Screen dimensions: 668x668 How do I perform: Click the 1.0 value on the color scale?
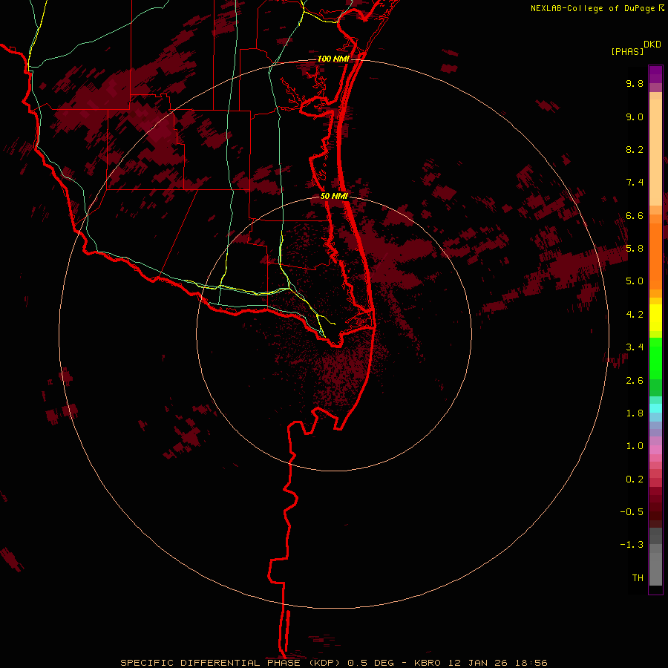[635, 446]
